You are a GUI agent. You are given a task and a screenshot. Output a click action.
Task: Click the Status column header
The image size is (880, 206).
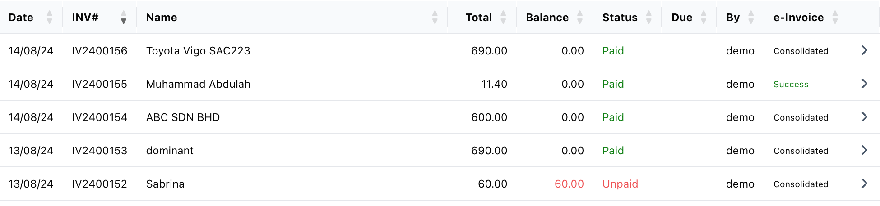(620, 18)
